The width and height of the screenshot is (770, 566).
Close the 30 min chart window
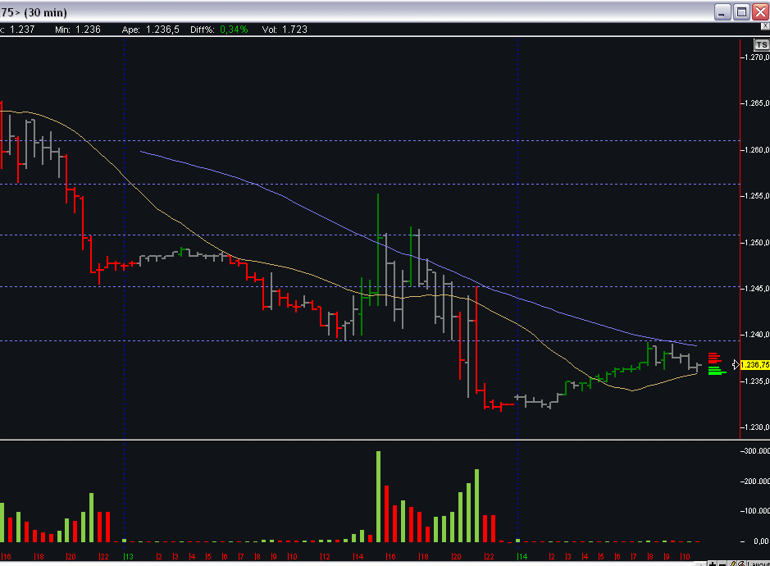click(761, 11)
